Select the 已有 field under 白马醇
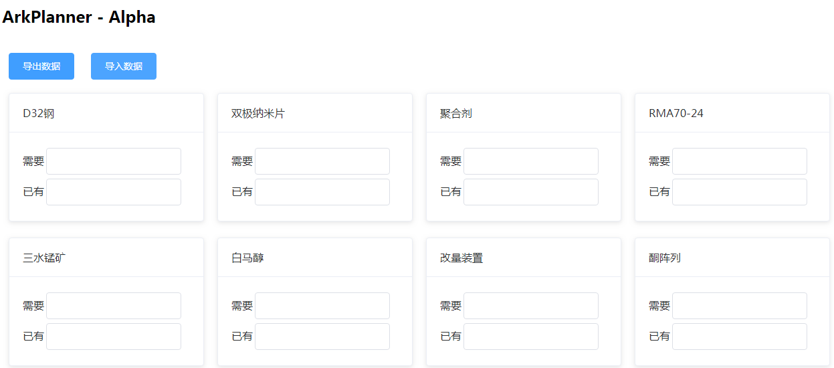The image size is (834, 368). (322, 337)
